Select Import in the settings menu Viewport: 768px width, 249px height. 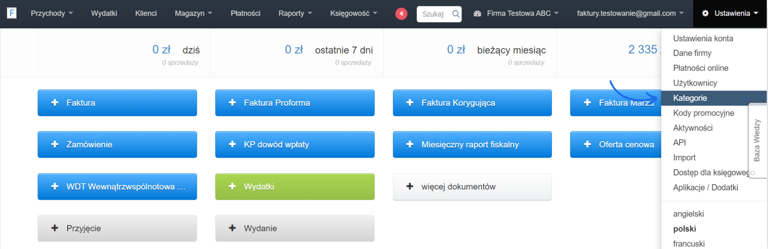(684, 158)
